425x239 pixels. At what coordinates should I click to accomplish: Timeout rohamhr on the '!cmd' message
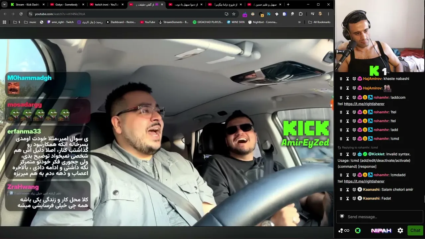(348, 139)
